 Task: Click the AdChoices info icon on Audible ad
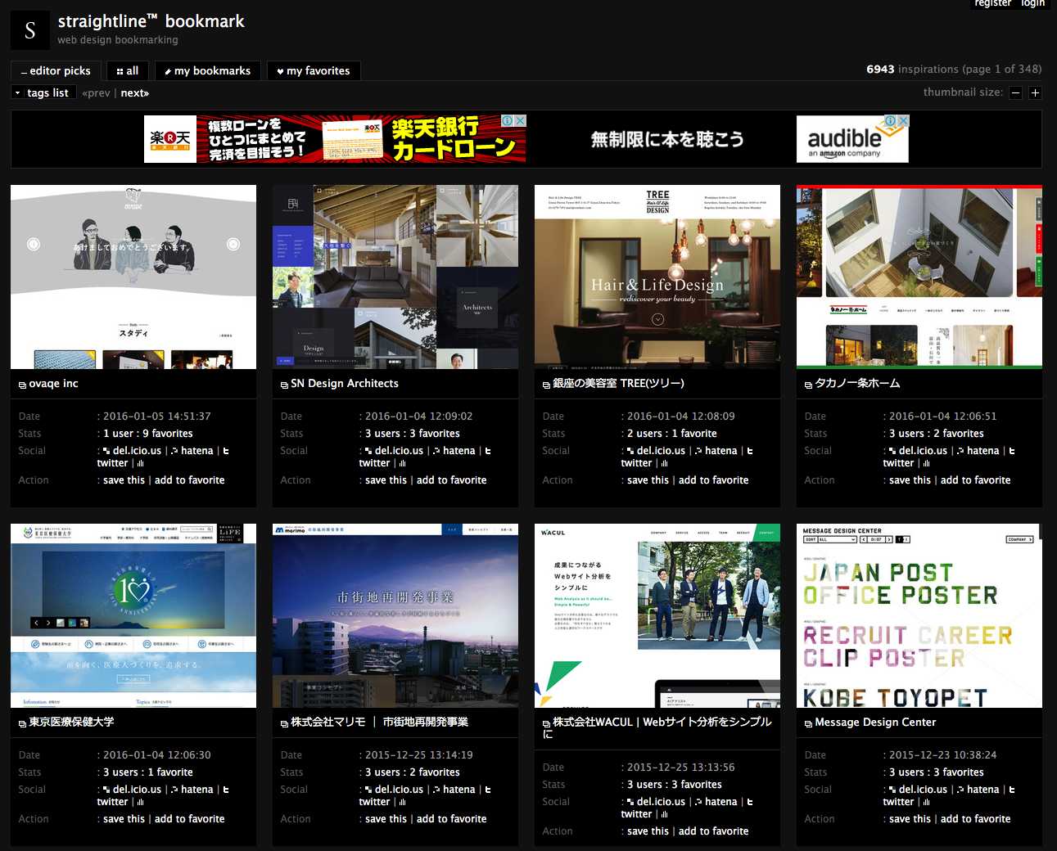(x=890, y=121)
